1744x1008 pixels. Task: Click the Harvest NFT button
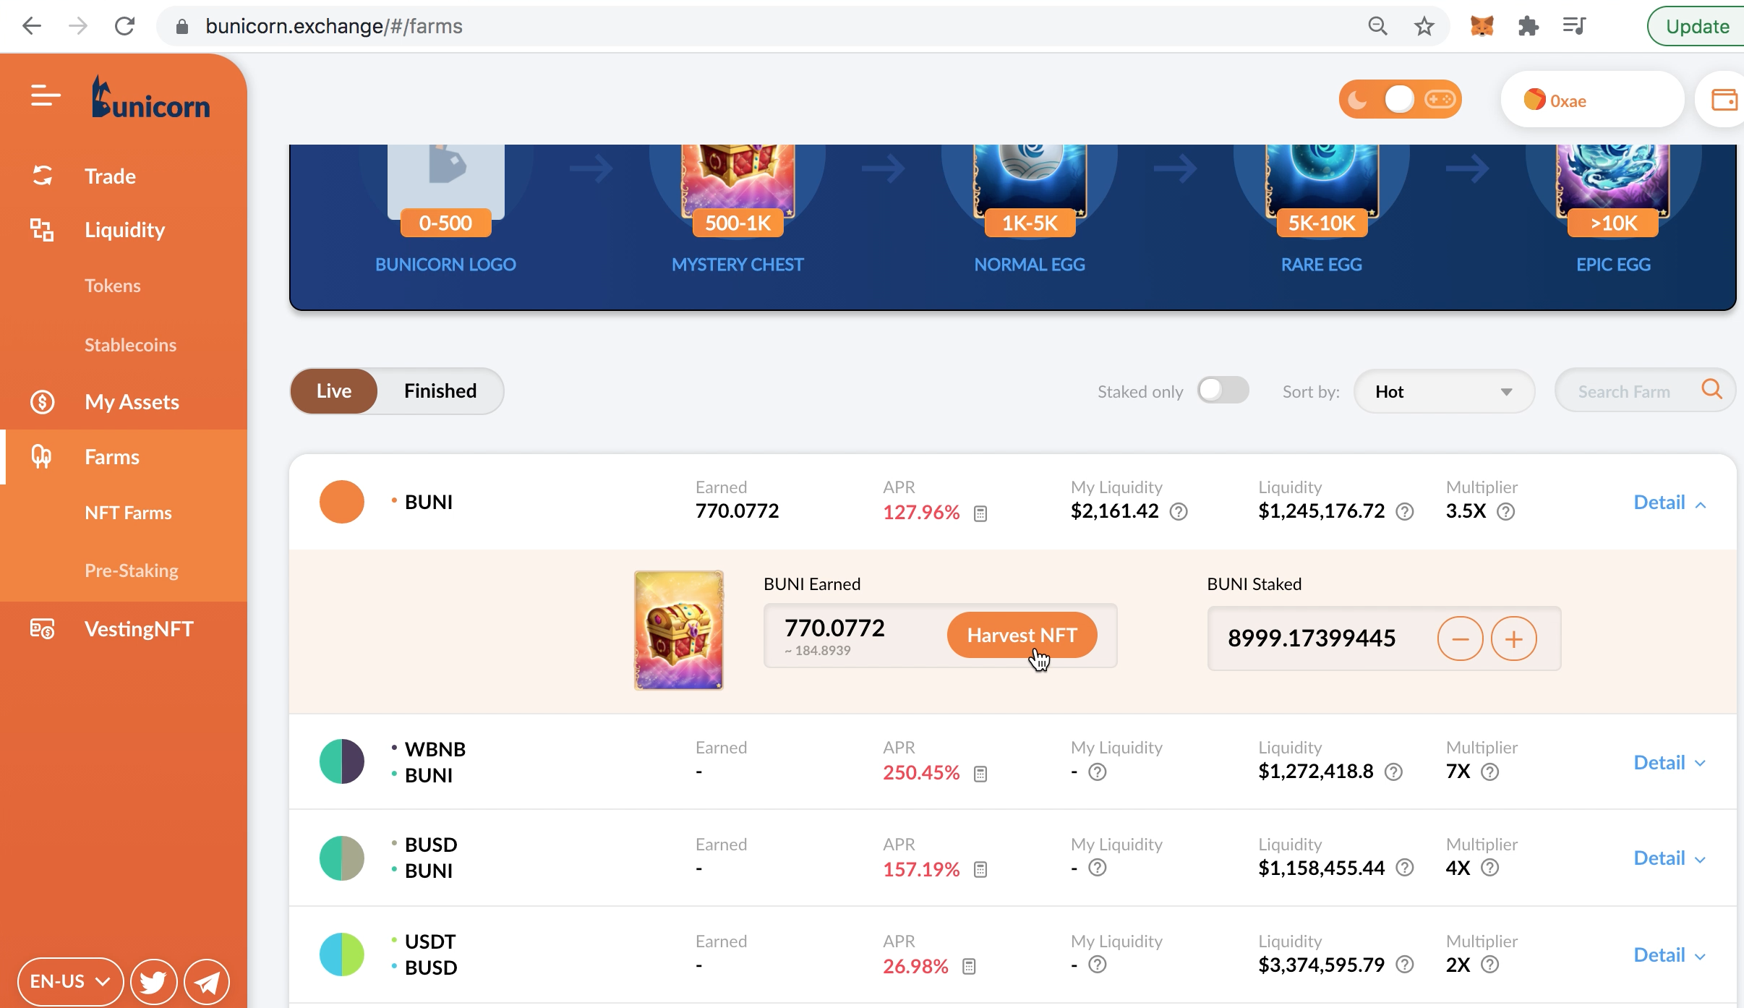point(1022,635)
